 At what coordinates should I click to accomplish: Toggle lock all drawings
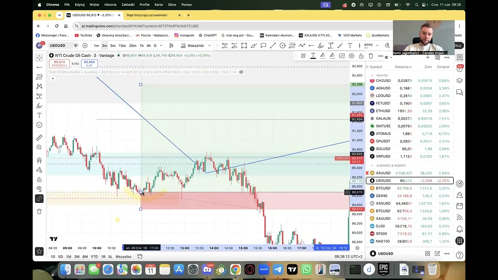(x=39, y=180)
